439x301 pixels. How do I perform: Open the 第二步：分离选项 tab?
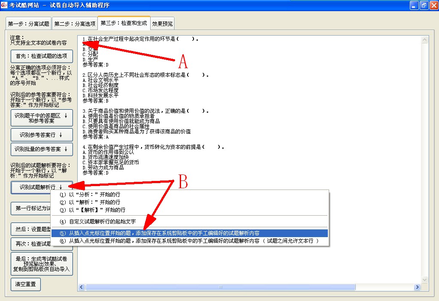coord(75,24)
